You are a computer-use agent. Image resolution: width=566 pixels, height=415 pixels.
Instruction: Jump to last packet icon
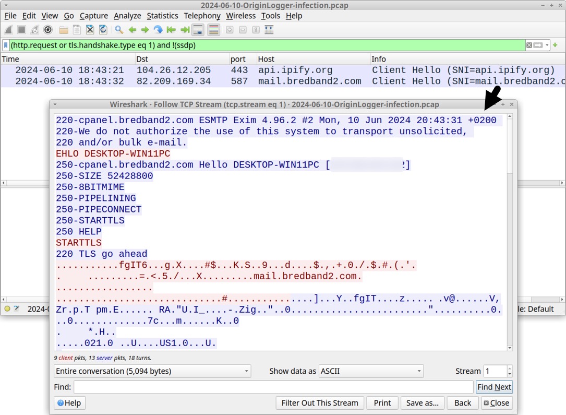[x=185, y=30]
